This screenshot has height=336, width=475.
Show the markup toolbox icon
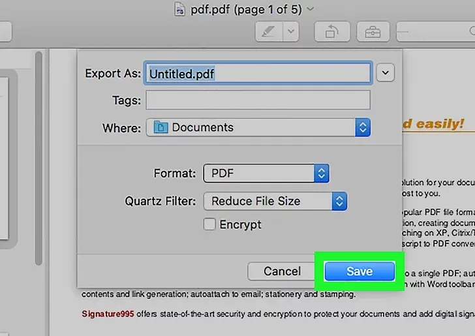coord(373,31)
